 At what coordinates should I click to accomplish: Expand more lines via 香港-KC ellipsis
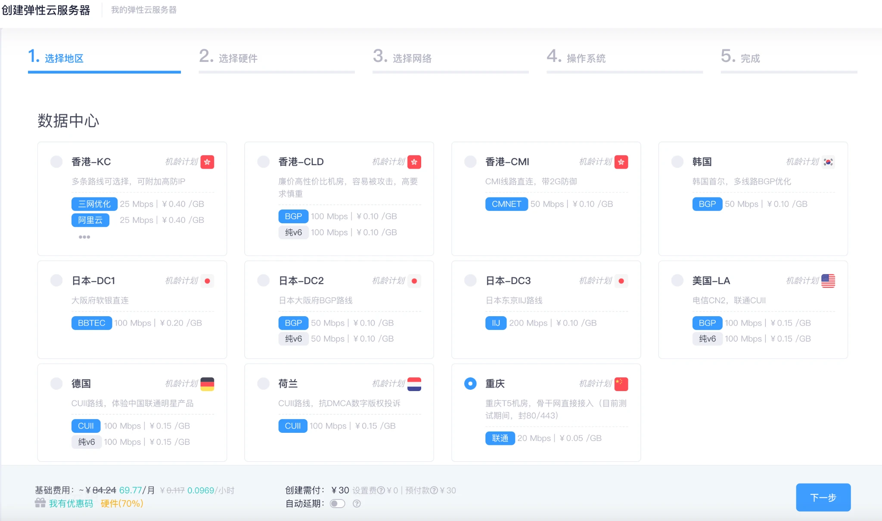[84, 237]
